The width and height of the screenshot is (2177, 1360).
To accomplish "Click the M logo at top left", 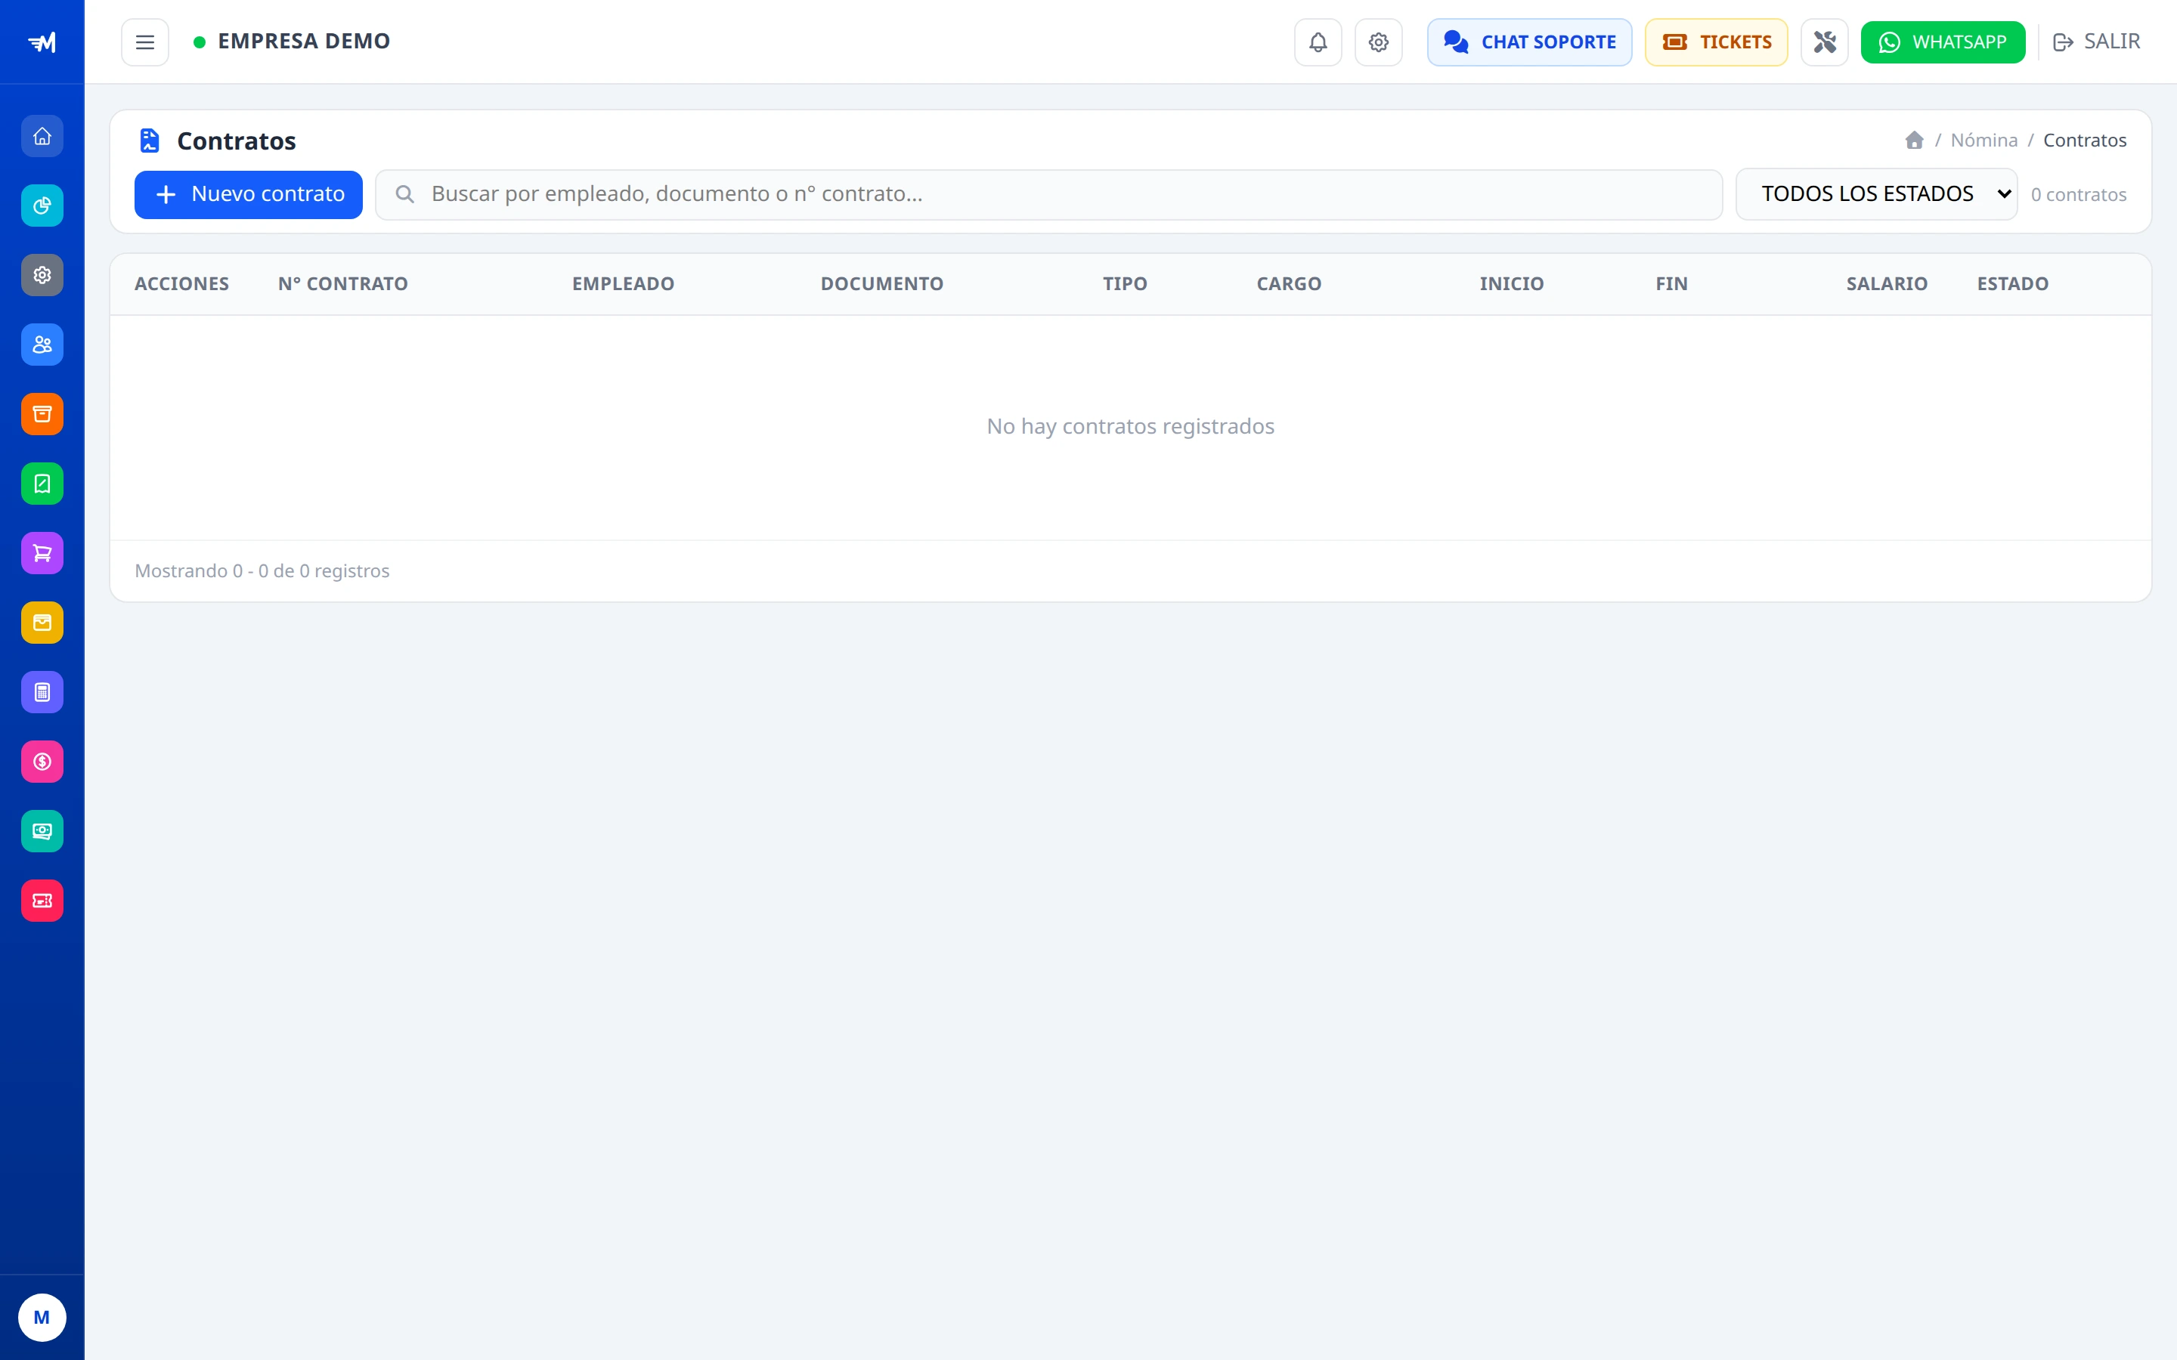I will [x=42, y=42].
